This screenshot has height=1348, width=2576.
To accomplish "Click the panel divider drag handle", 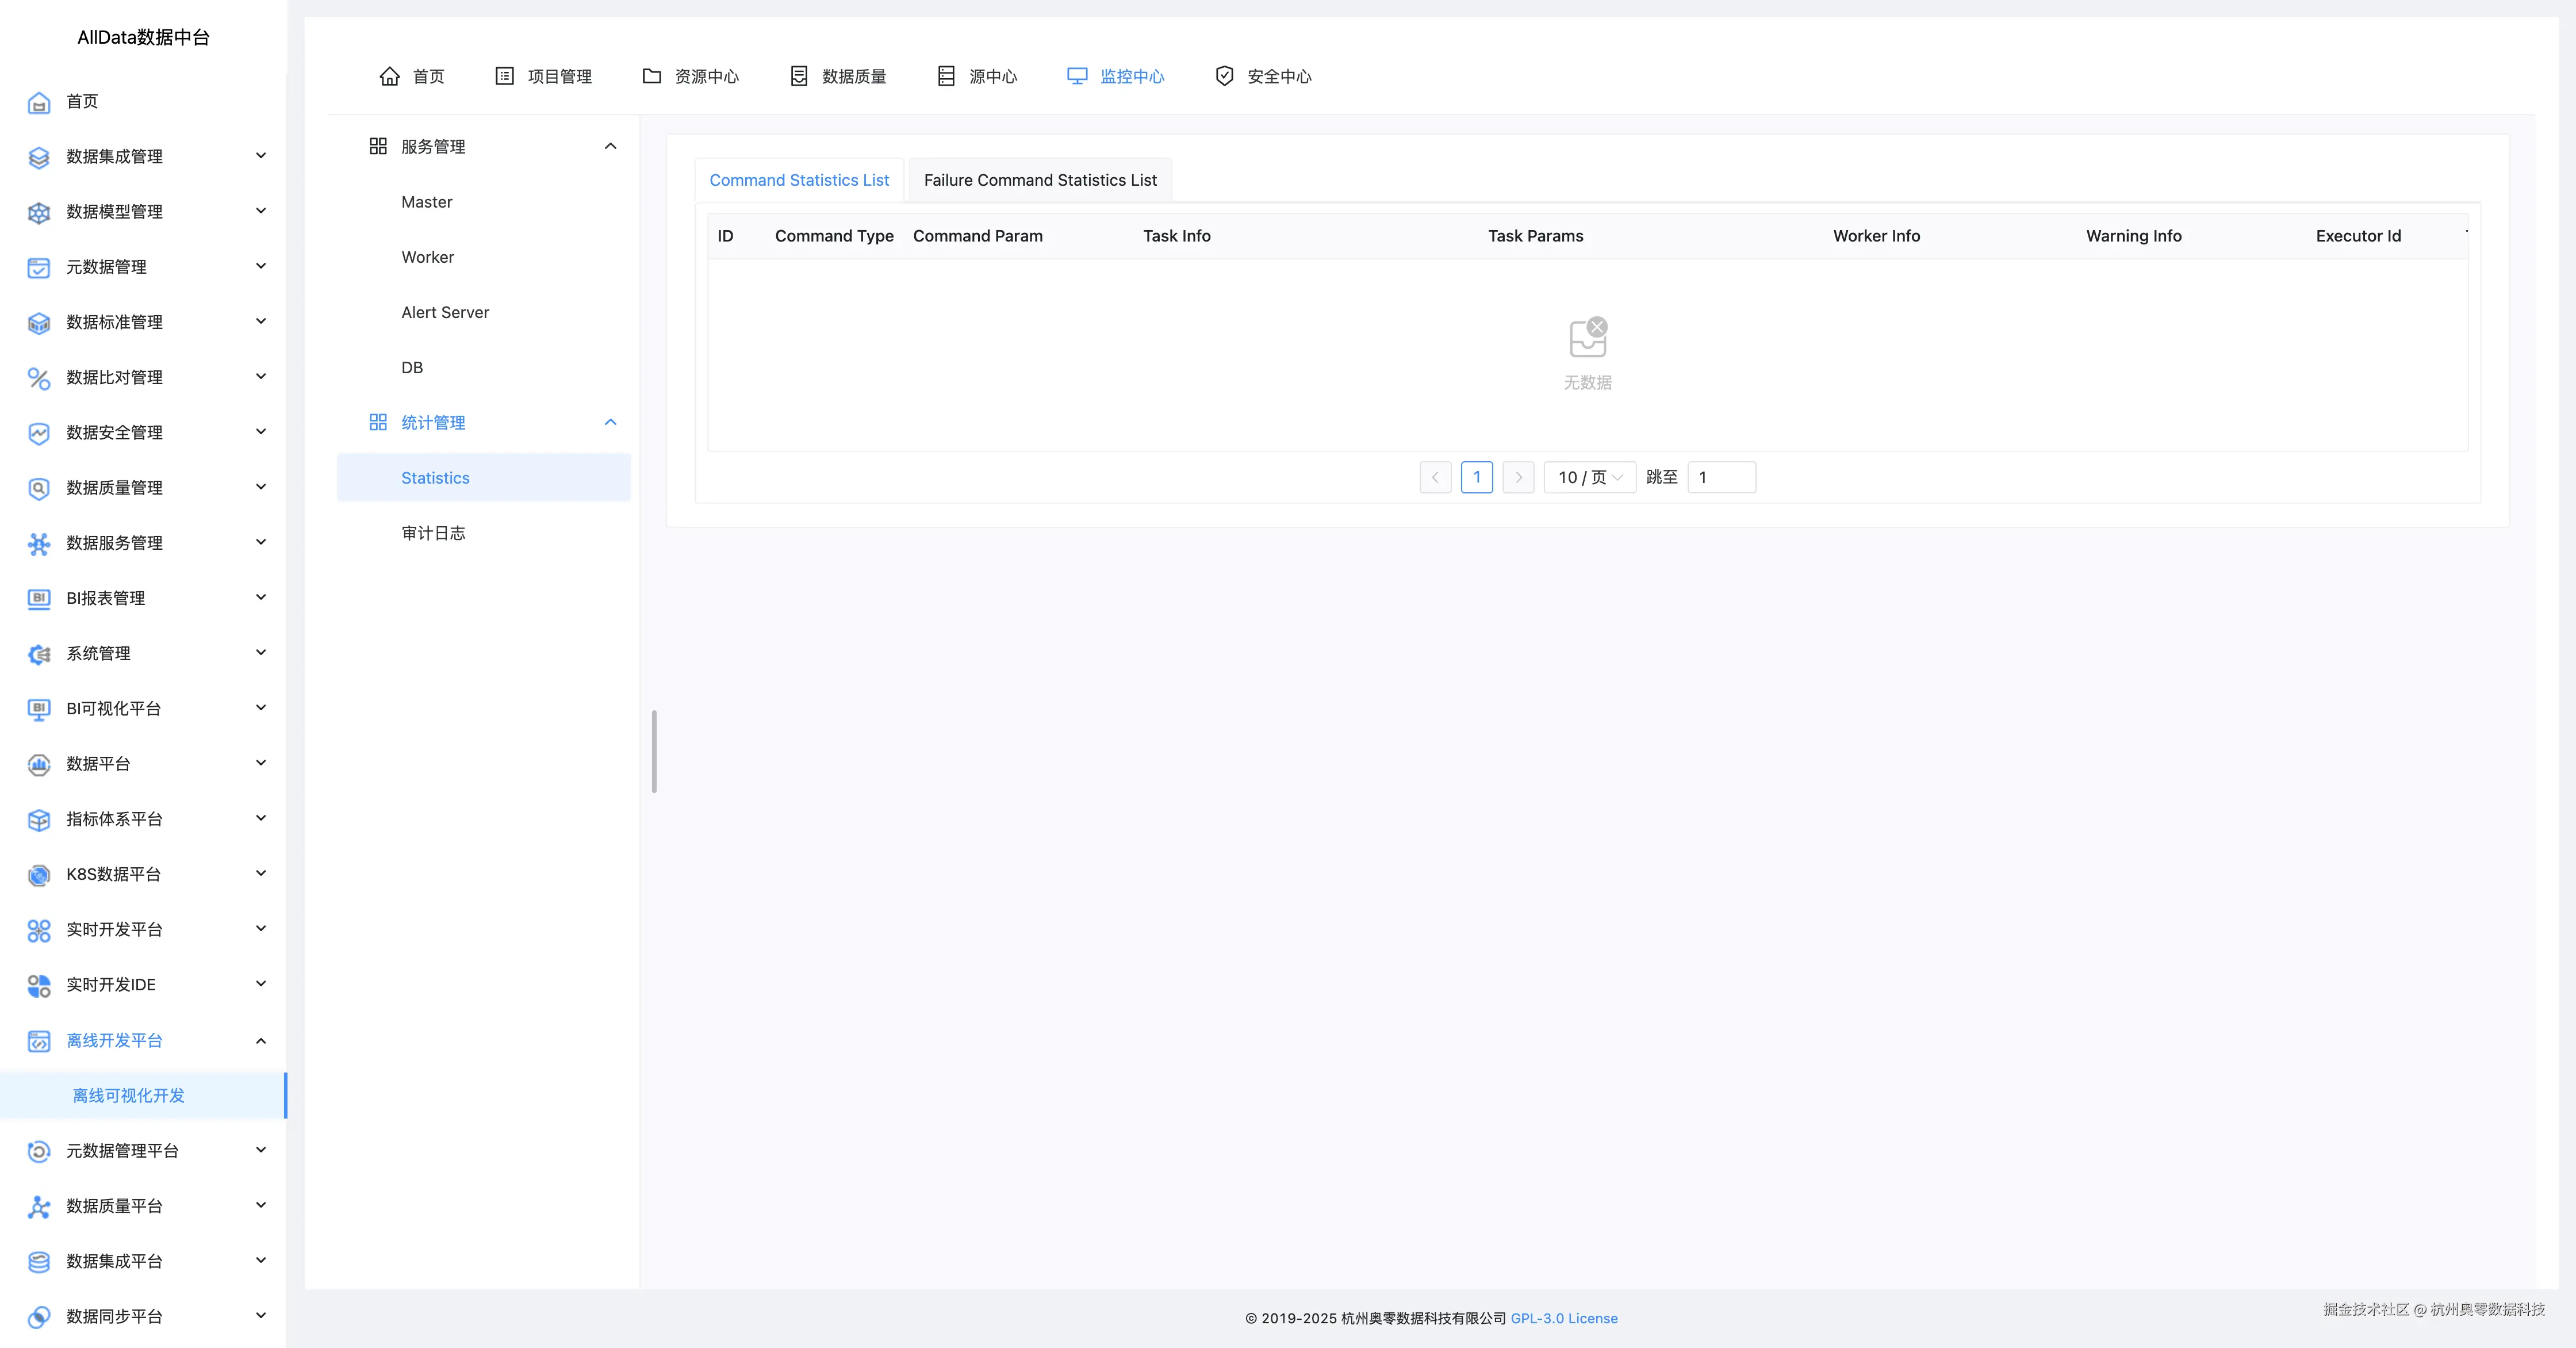I will click(654, 752).
